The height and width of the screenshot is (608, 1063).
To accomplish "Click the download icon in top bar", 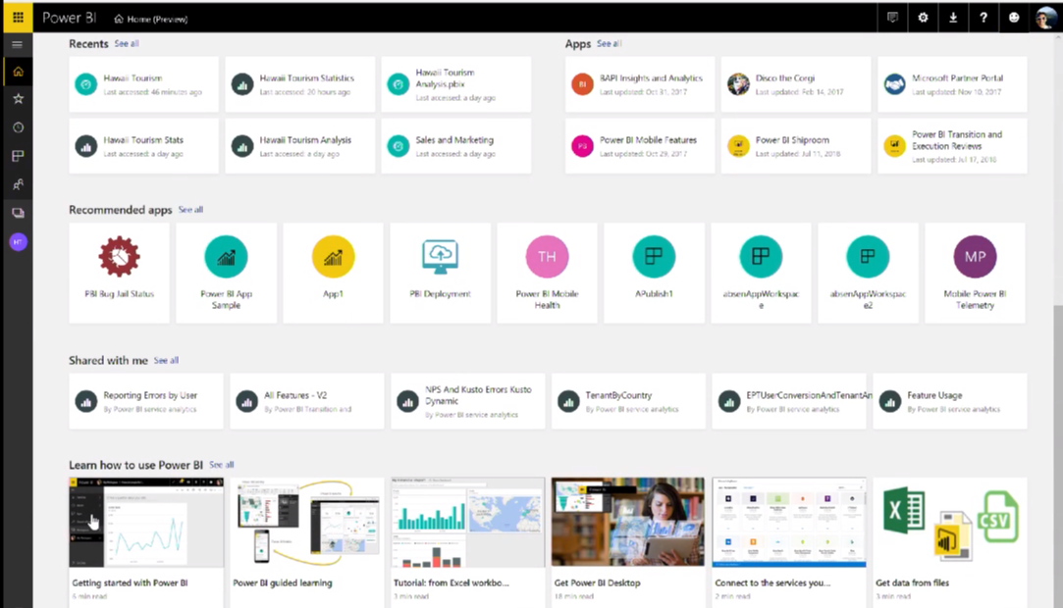I will [953, 18].
